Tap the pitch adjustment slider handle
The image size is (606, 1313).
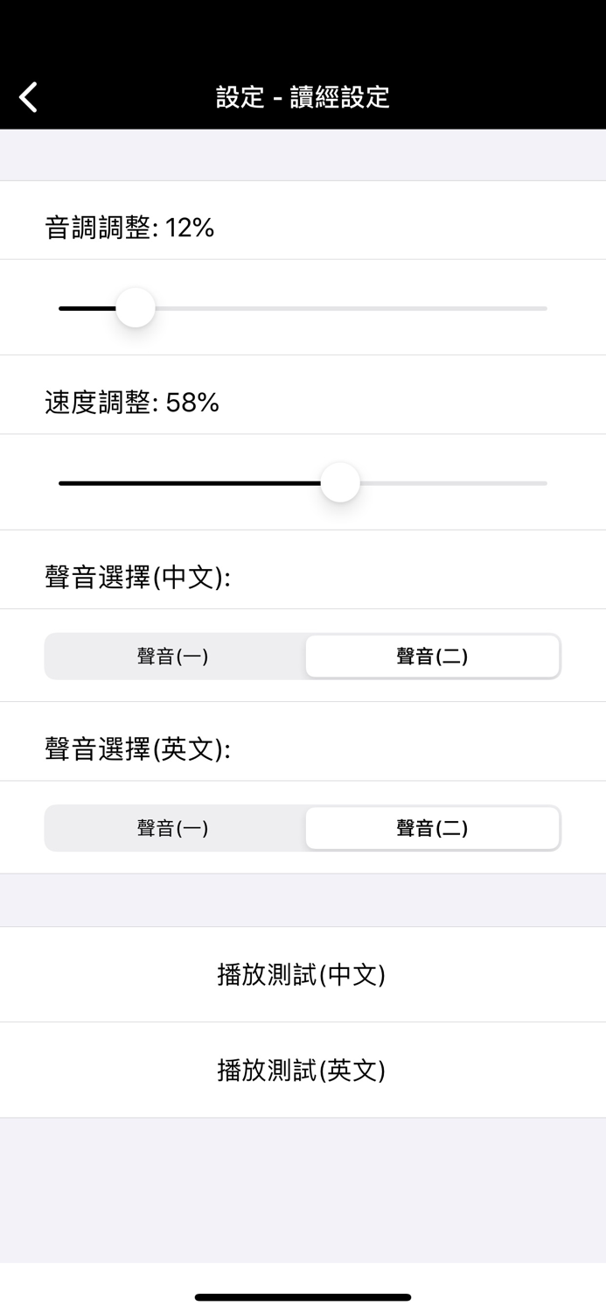tap(135, 307)
